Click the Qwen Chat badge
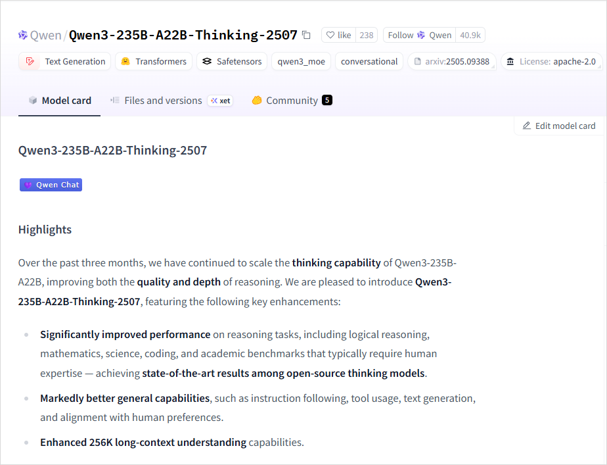 tap(51, 185)
